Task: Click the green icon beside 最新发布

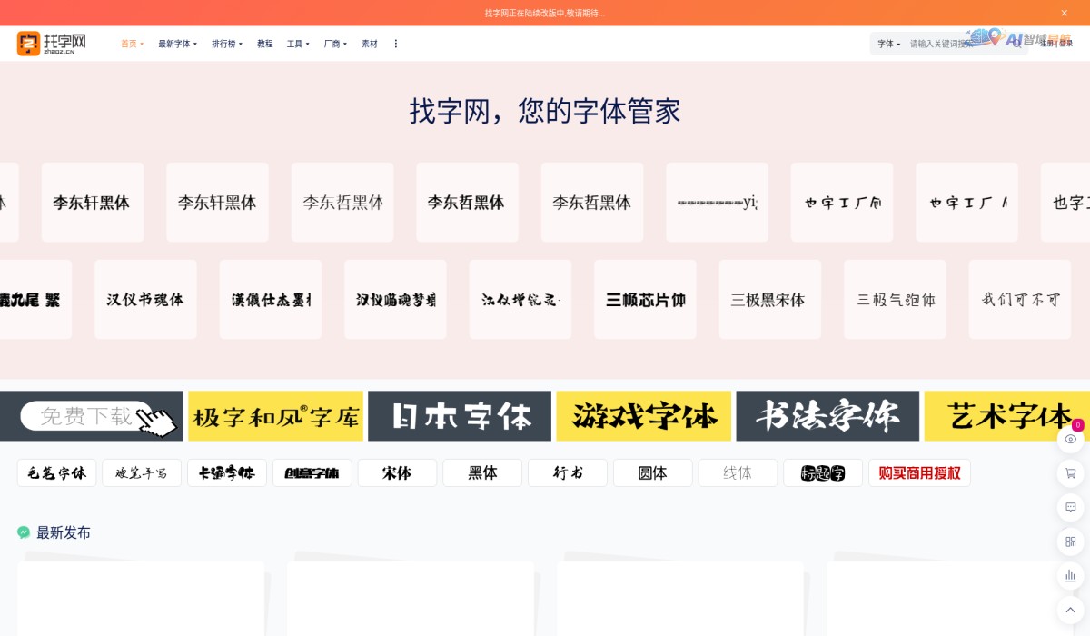Action: [x=24, y=532]
